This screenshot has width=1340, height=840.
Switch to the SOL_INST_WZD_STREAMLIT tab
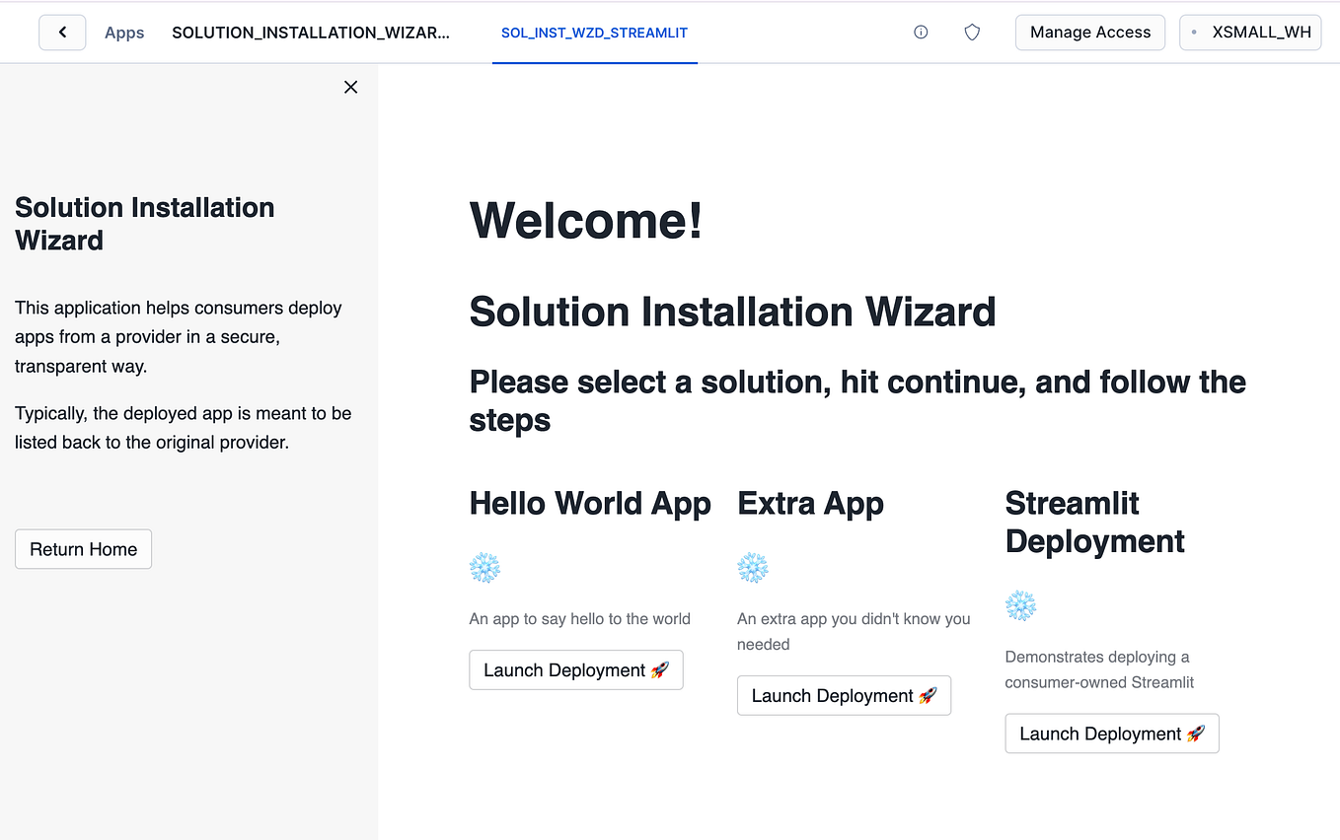(594, 32)
